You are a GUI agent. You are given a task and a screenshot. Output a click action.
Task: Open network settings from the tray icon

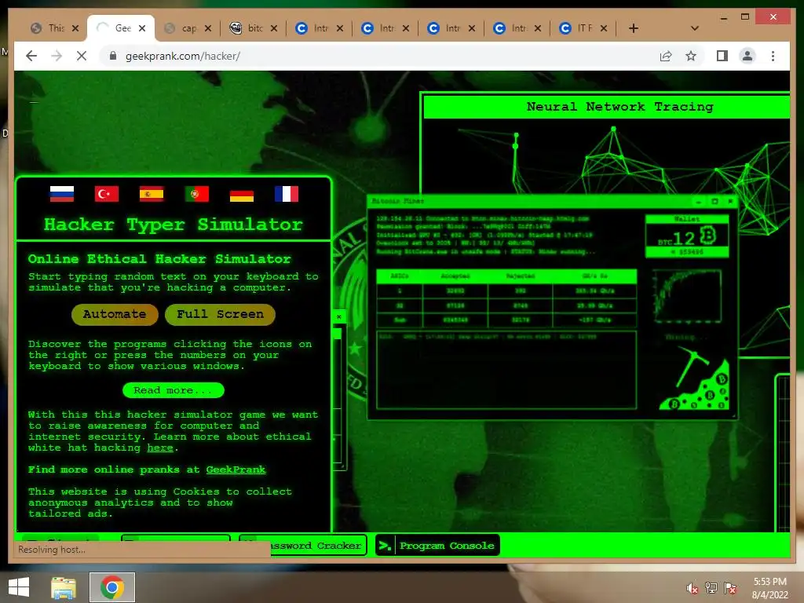click(711, 588)
